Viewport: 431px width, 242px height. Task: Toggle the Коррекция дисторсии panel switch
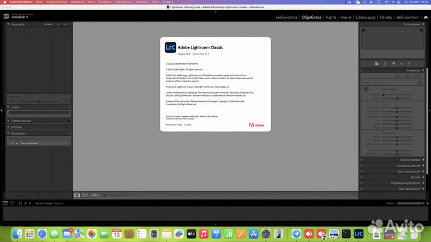(x=362, y=183)
